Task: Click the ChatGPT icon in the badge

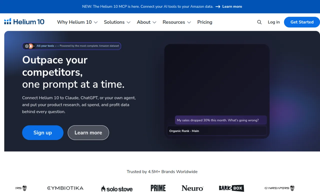Action: coord(27,46)
